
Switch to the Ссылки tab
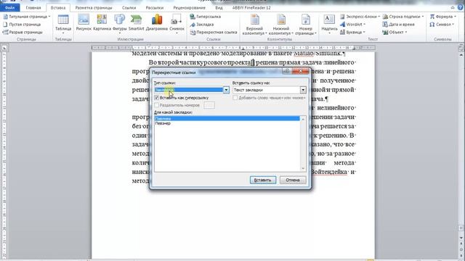pos(129,8)
